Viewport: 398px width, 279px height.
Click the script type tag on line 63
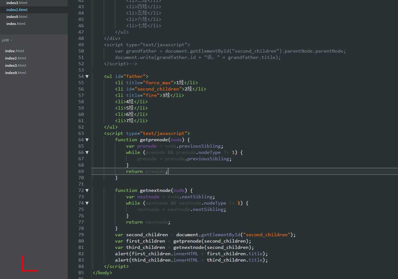(x=147, y=133)
